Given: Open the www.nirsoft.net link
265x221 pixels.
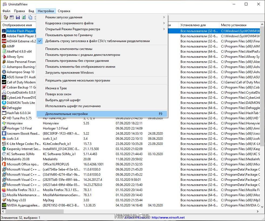Looking at the screenshot, I should point(168,217).
